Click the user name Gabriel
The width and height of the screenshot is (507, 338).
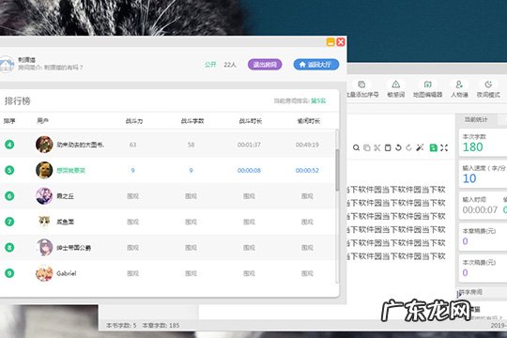coord(67,273)
